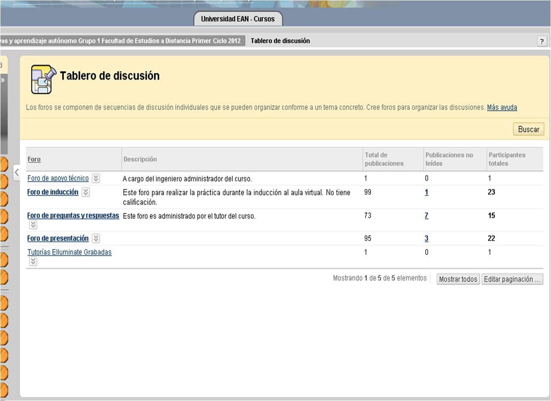
Task: Open options chevron for Foro de preguntas y respuestas
Action: coord(33,225)
